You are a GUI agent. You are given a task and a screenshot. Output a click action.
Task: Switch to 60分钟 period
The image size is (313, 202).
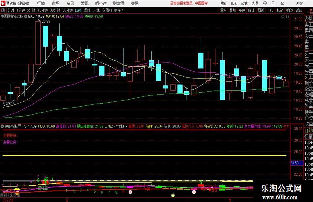[x=68, y=10]
